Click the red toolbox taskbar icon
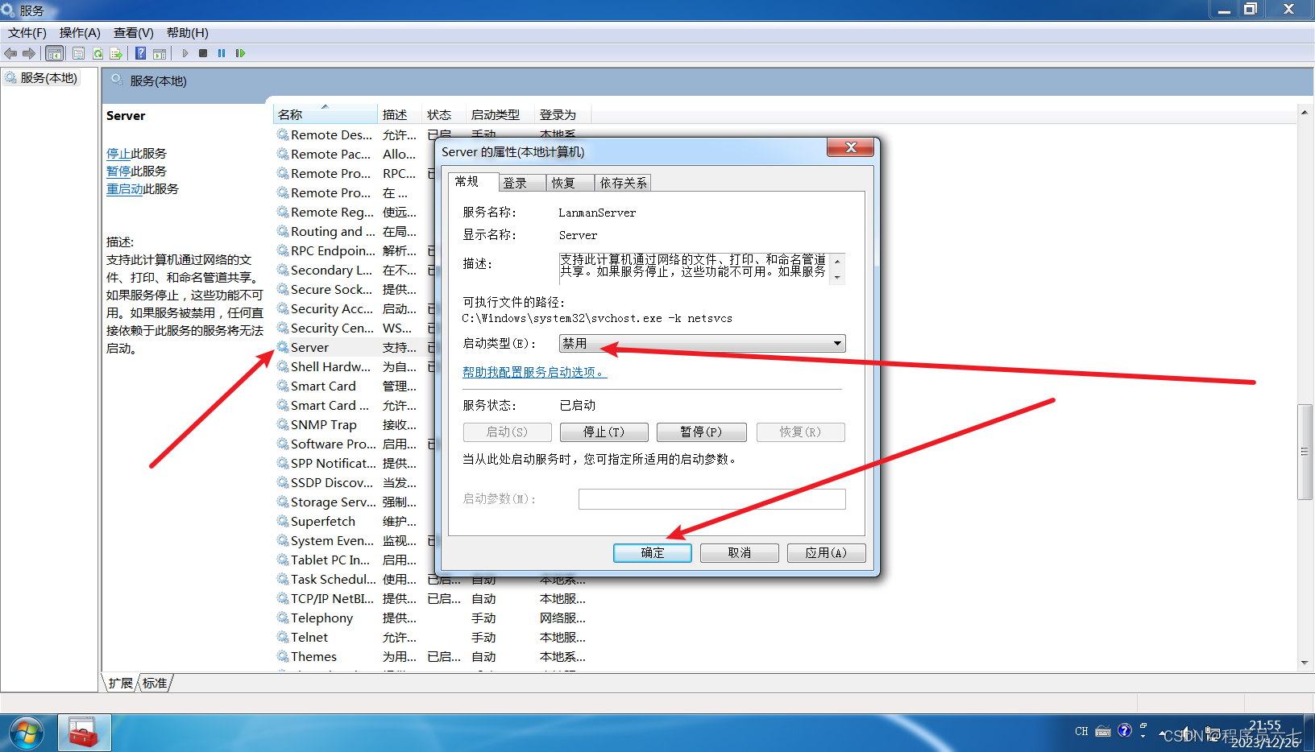The height and width of the screenshot is (752, 1315). [84, 733]
